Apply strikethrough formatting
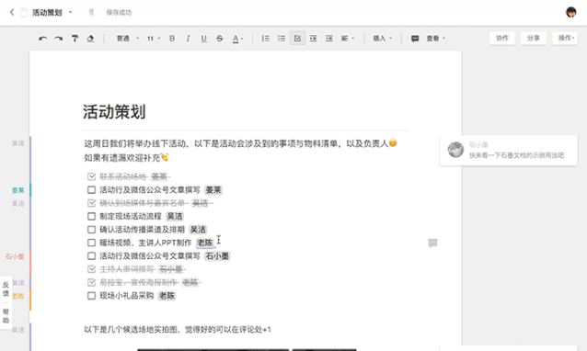Screen dimensions: 587x351 coord(220,39)
